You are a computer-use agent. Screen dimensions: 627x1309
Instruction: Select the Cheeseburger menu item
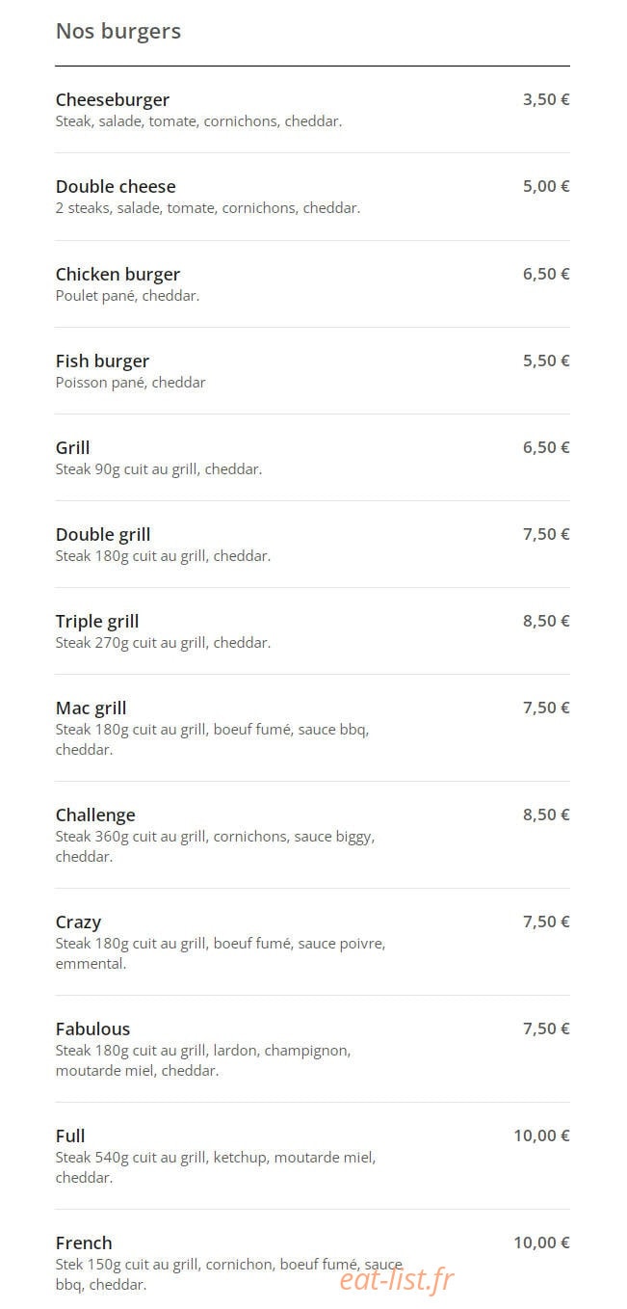113,100
